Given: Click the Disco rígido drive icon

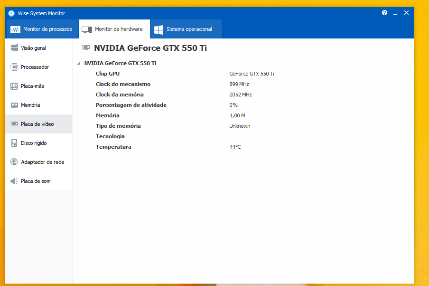Looking at the screenshot, I should tap(14, 143).
